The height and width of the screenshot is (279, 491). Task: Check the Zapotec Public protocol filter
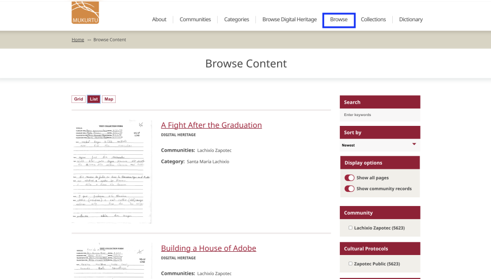[350, 264]
